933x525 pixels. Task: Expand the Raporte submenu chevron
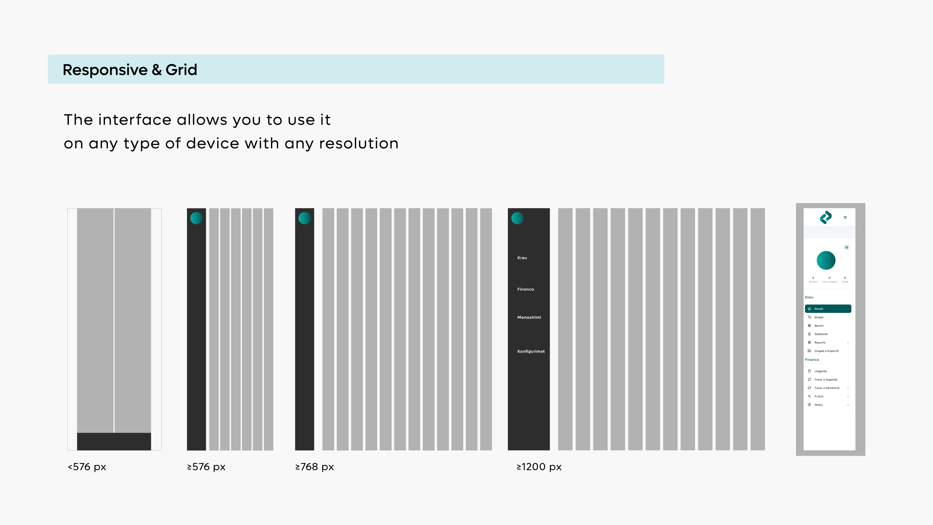(x=848, y=343)
